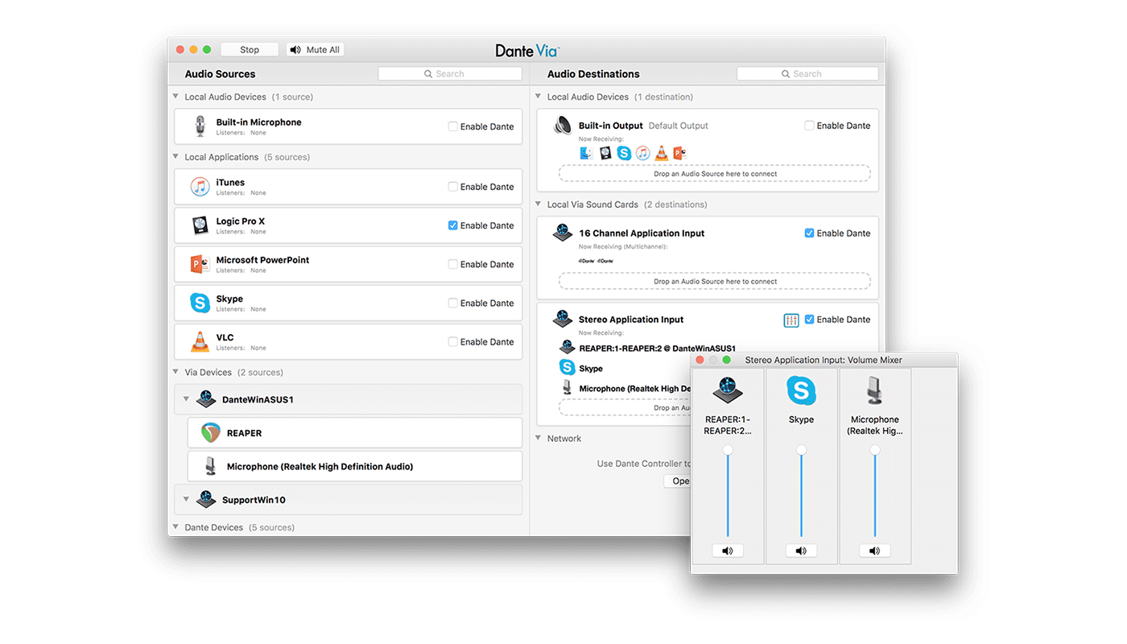Mute the REAPER channel in Volume Mixer
1127x644 pixels.
click(728, 551)
